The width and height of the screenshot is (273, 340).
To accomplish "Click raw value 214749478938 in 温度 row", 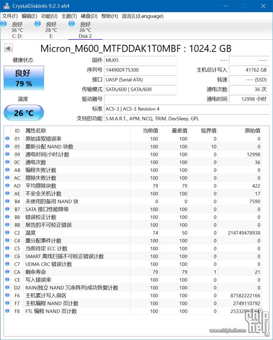I will [x=244, y=233].
